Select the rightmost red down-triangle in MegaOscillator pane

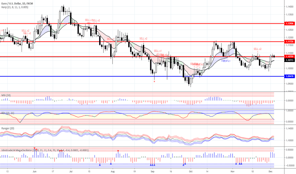point(118,151)
